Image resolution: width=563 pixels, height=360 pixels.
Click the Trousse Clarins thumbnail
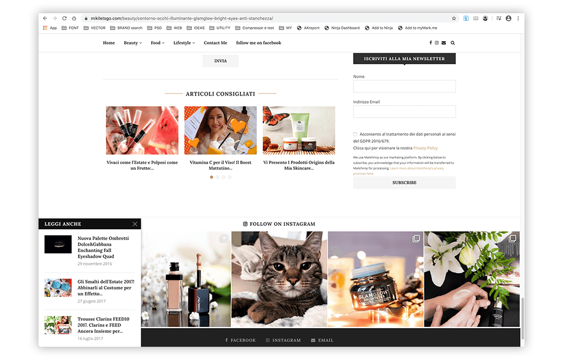coord(58,325)
